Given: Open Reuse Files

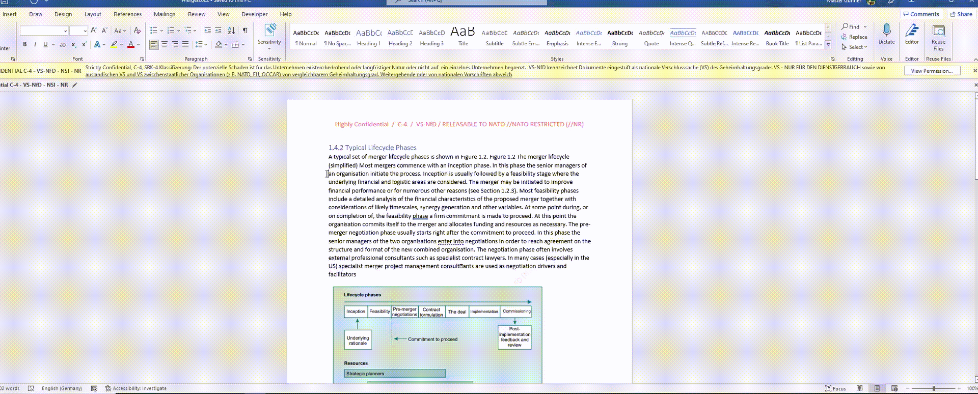Looking at the screenshot, I should pos(938,38).
